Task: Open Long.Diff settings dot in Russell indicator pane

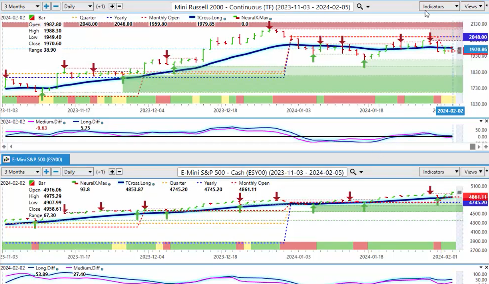Action: 102,122
